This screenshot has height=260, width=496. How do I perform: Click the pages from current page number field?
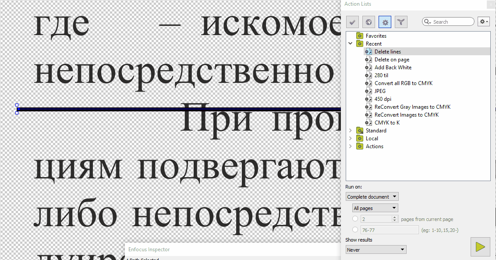pyautogui.click(x=376, y=219)
